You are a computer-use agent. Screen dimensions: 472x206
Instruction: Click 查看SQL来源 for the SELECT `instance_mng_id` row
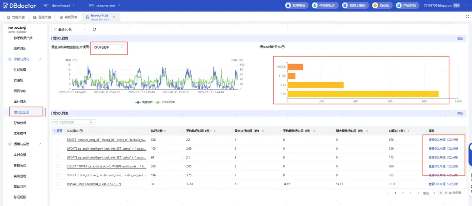pyautogui.click(x=437, y=139)
